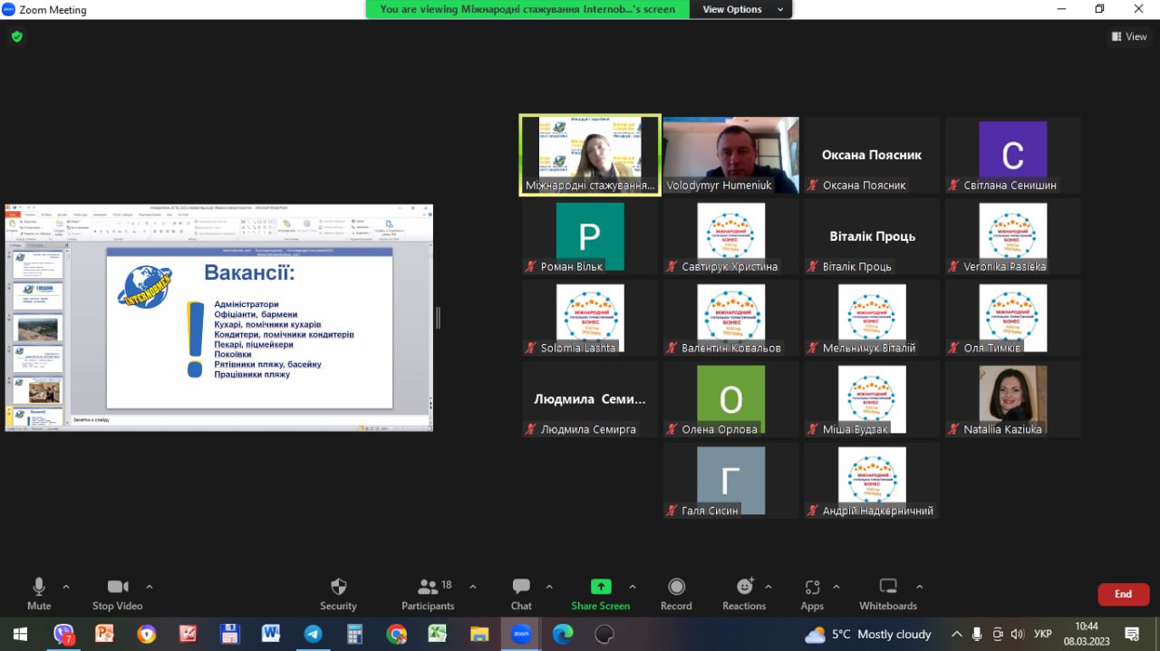
Task: Open Whiteboards from the toolbar
Action: (888, 593)
